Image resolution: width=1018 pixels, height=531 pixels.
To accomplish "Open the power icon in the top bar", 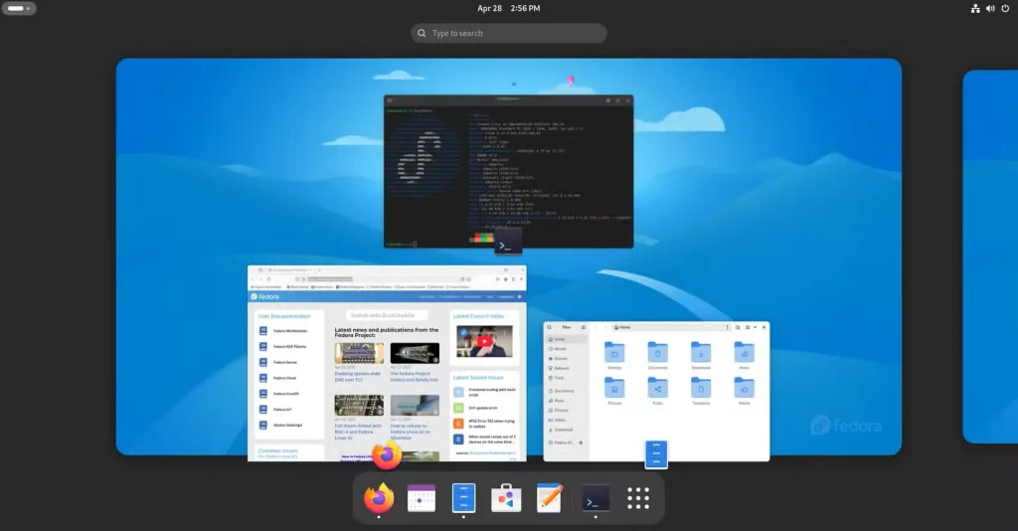I will click(x=1005, y=9).
